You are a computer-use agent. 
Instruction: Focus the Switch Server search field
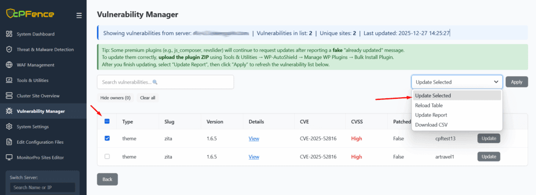click(x=42, y=188)
